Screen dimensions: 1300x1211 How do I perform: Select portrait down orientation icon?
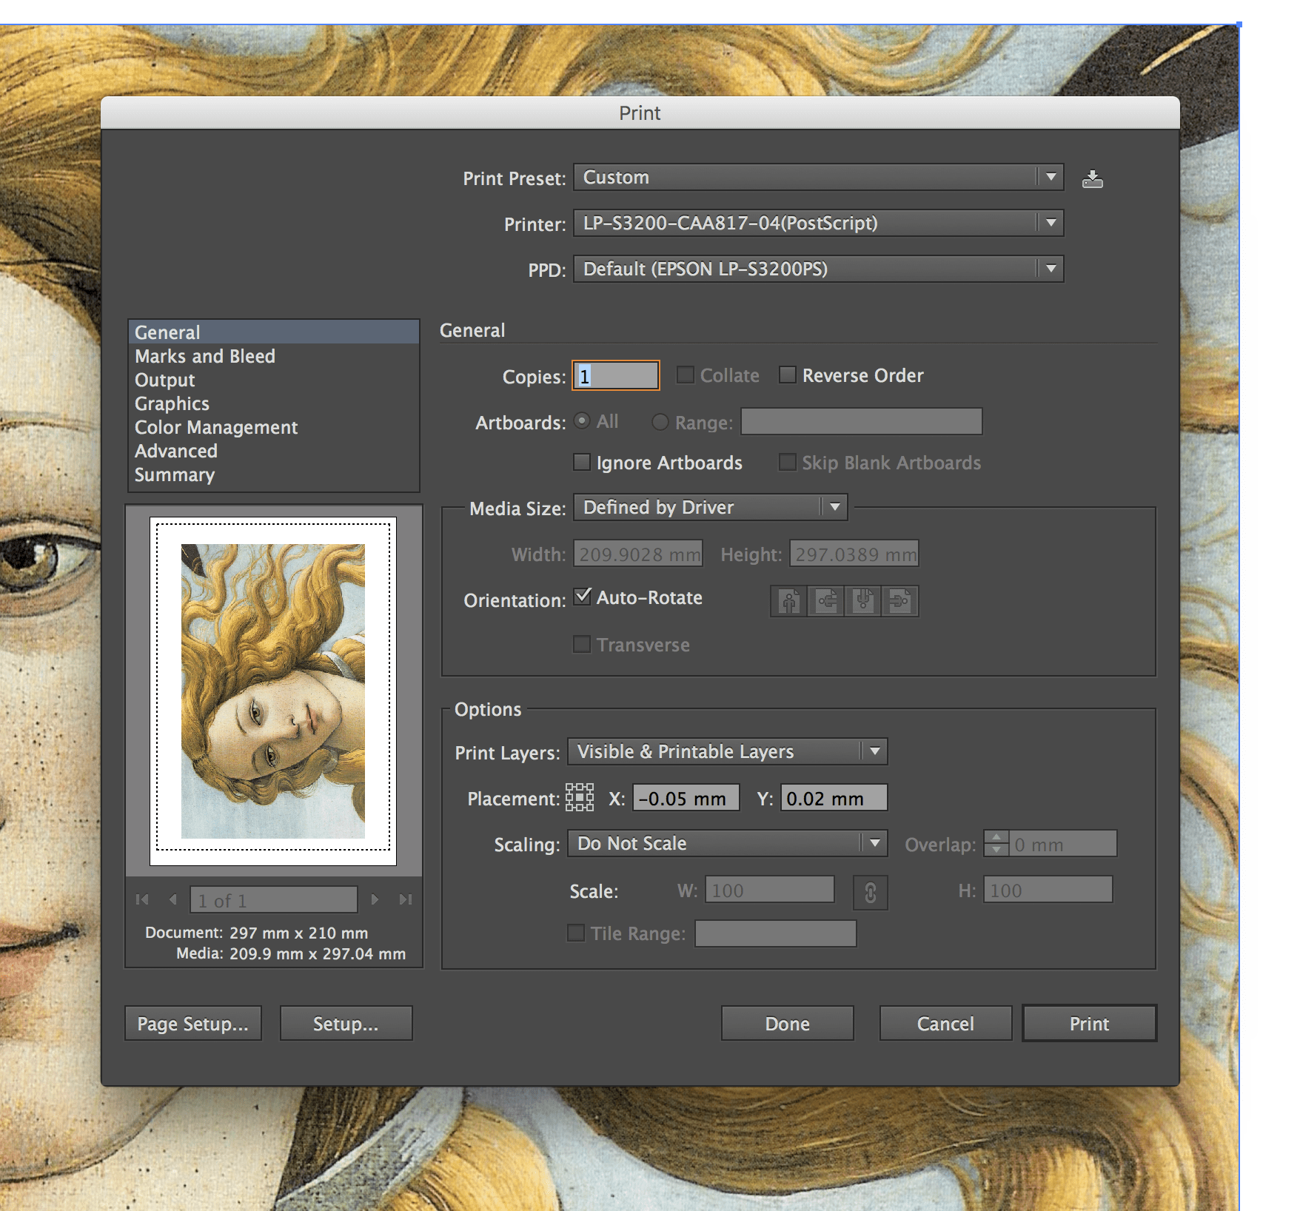coord(863,601)
